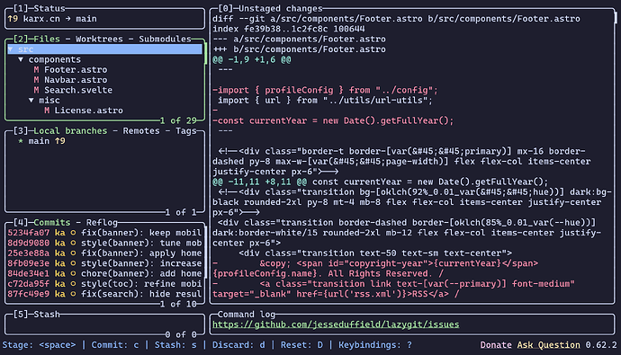Click removed currentYear const line
Image resolution: width=621 pixels, height=355 pixels.
(333, 121)
